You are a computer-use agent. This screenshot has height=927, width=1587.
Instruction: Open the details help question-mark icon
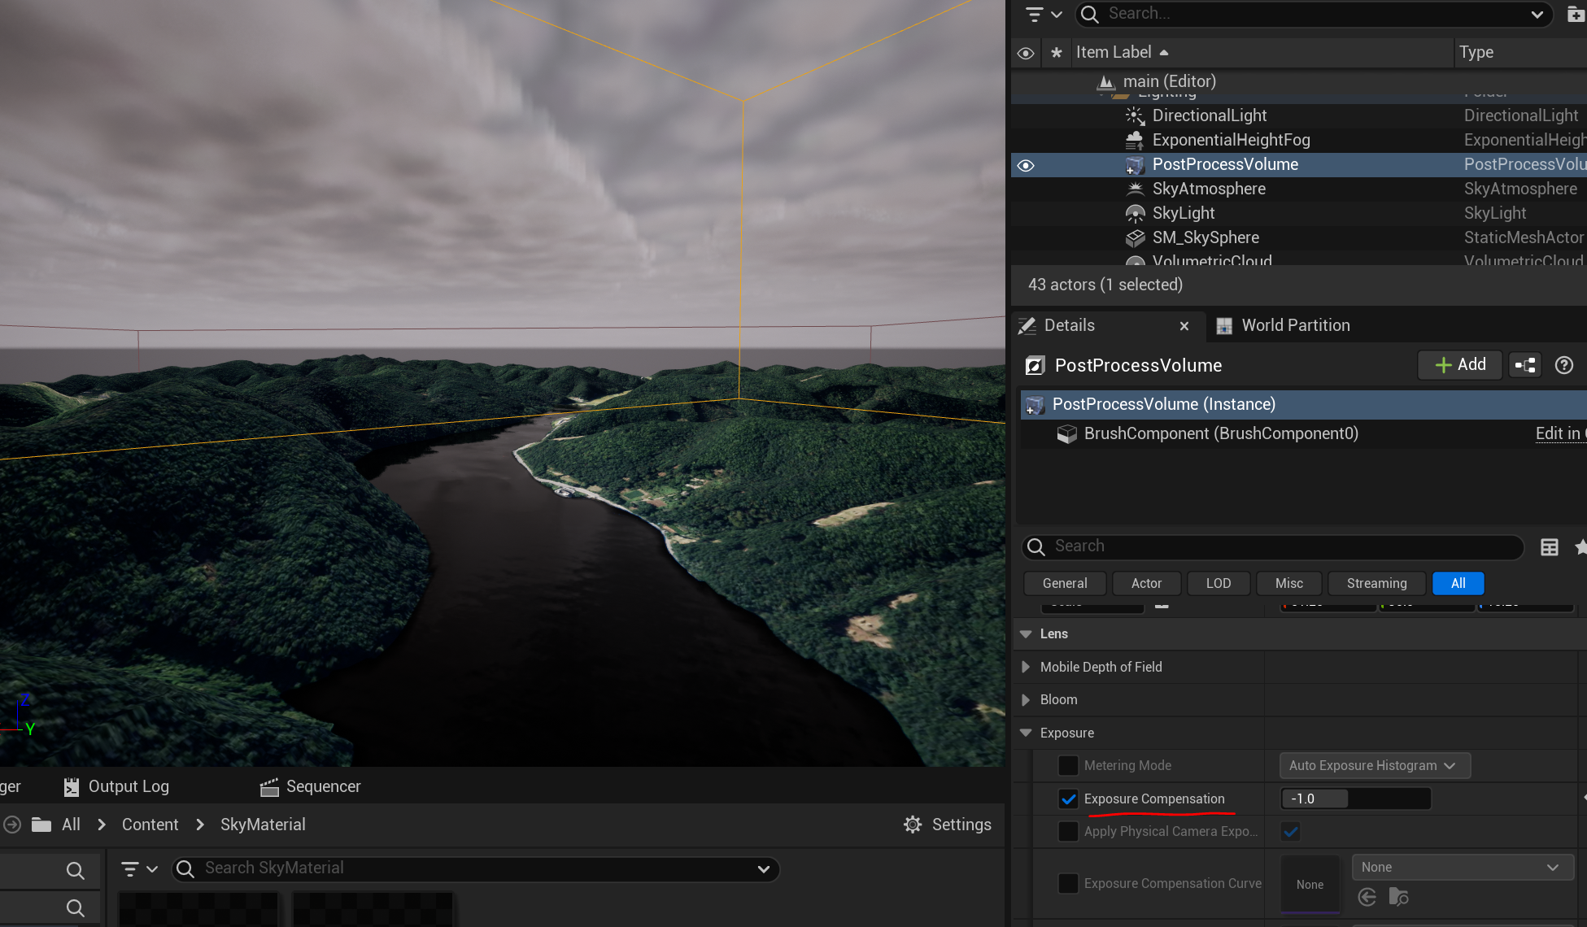point(1563,365)
